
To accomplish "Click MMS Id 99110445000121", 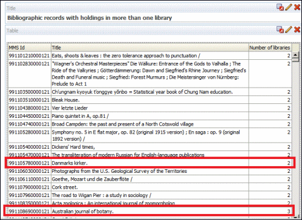I will click(29, 116).
